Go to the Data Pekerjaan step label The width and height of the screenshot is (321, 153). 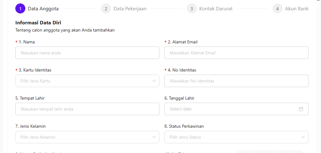(130, 9)
